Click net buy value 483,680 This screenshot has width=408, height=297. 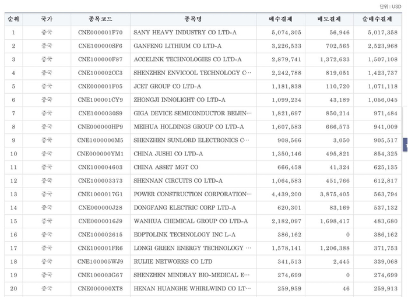[x=386, y=221]
